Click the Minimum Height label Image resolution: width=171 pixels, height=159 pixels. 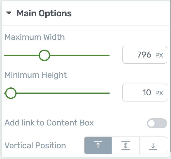[x=36, y=75]
